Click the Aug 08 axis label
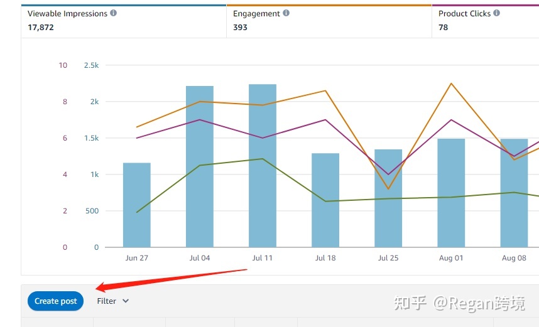Viewport: 539px width, 327px height. point(514,258)
